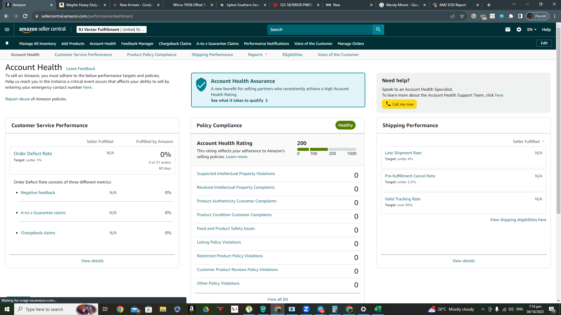Open the Seller Central hamburger menu
This screenshot has width=561, height=315.
[x=7, y=29]
